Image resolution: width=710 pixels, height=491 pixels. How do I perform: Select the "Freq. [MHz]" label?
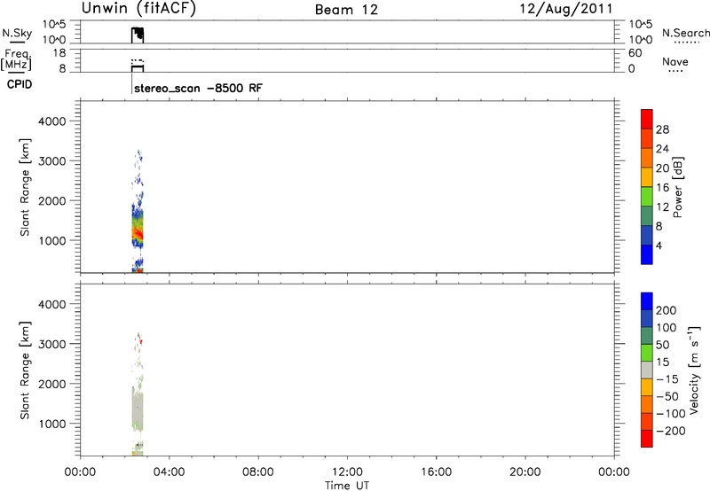point(17,59)
